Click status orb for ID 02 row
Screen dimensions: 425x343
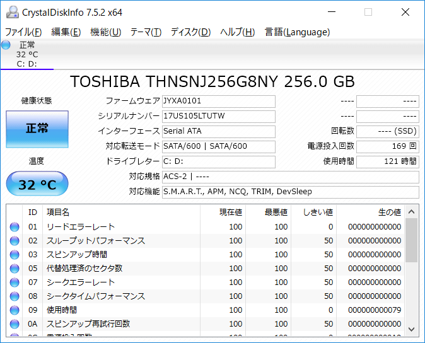[15, 241]
